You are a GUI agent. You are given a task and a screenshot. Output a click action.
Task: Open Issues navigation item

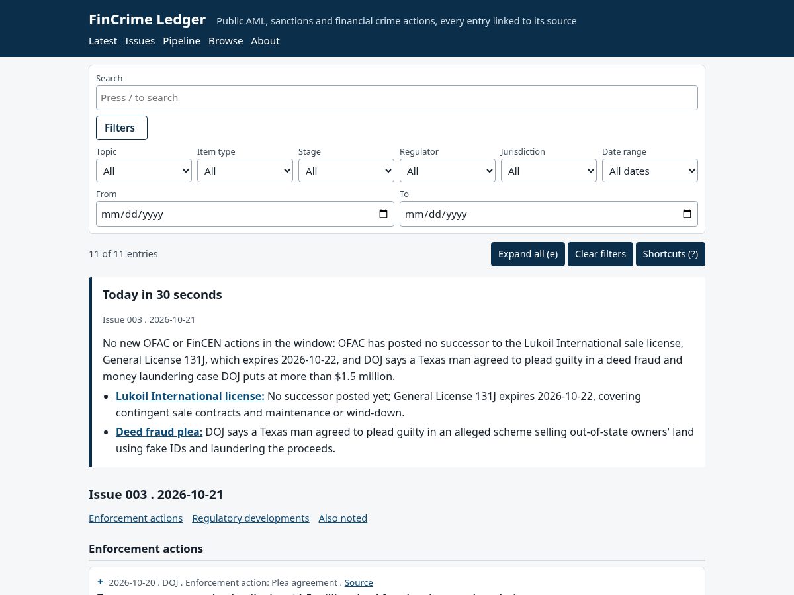[x=140, y=41]
